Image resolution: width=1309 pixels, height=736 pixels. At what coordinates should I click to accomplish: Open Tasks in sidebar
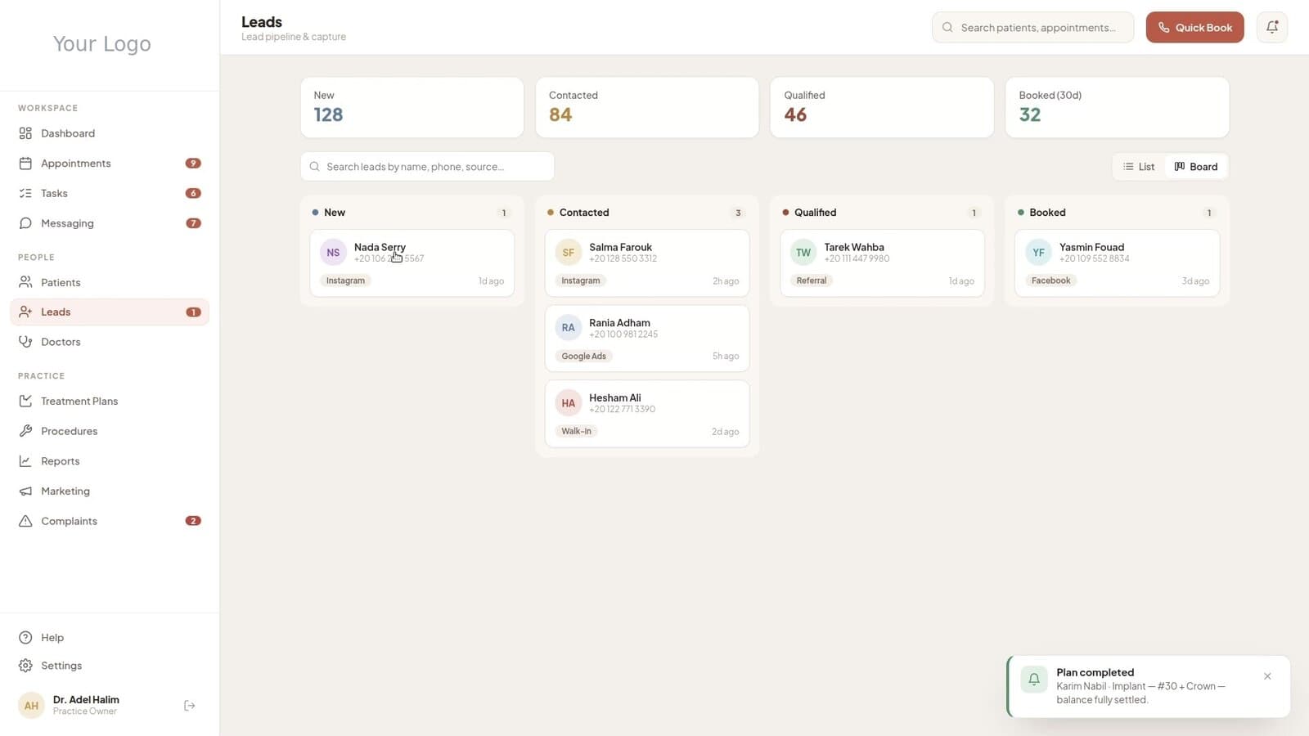click(110, 193)
